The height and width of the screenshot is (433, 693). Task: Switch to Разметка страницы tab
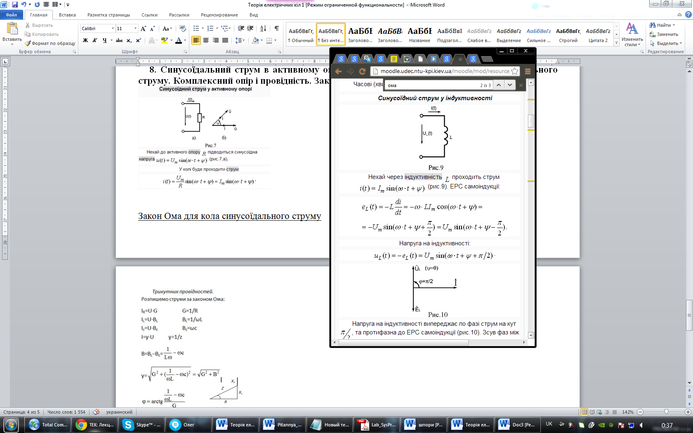[x=108, y=15]
